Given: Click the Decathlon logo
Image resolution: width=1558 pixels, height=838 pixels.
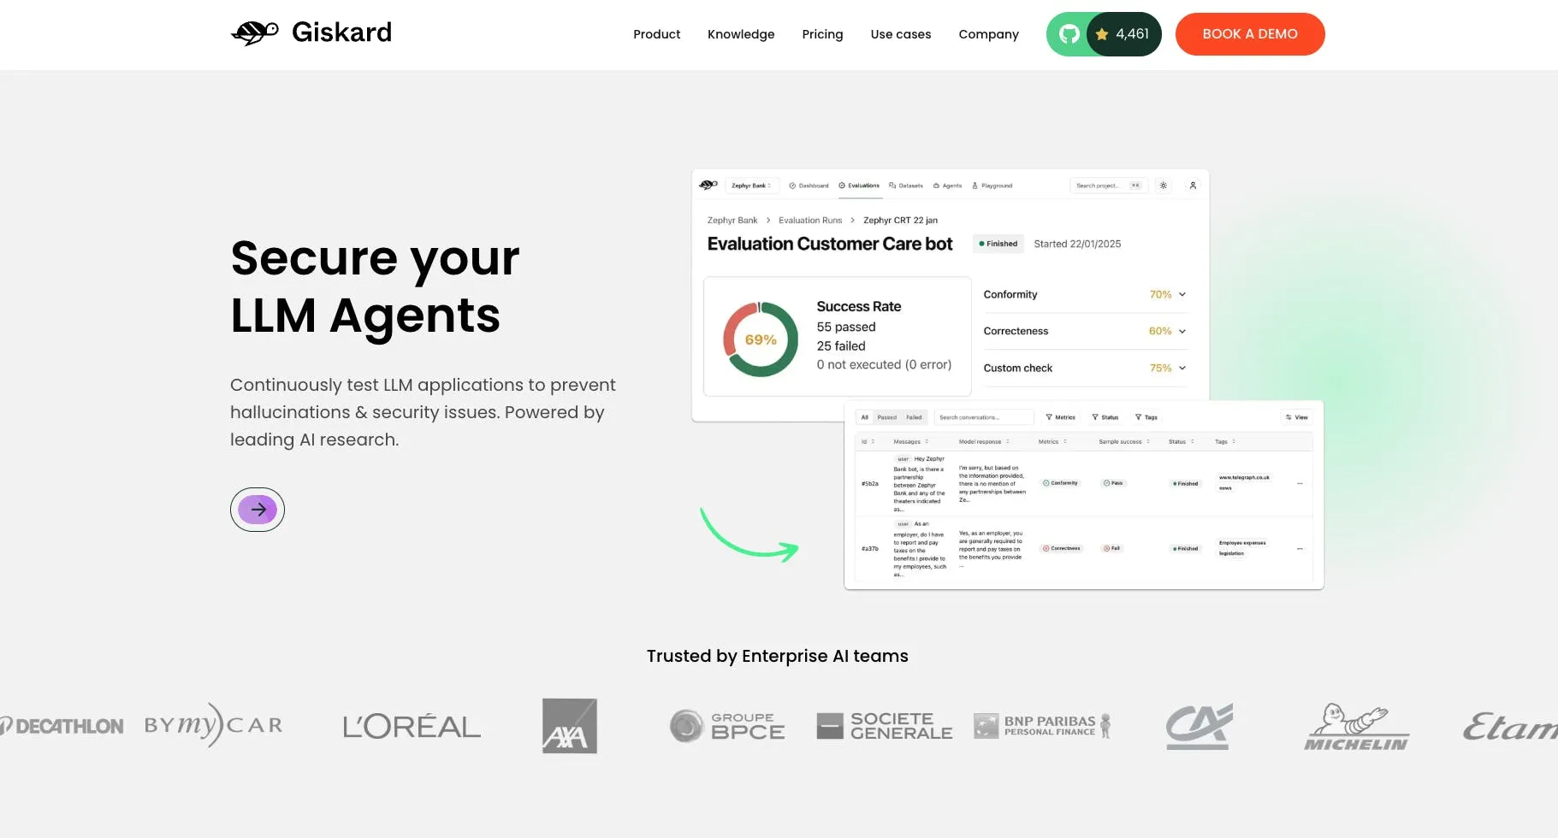Looking at the screenshot, I should [62, 726].
